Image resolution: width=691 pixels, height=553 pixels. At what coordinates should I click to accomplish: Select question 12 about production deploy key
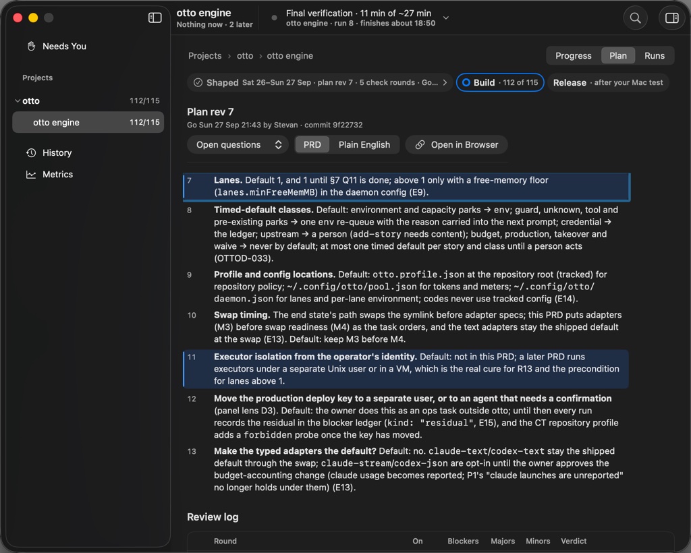point(406,417)
